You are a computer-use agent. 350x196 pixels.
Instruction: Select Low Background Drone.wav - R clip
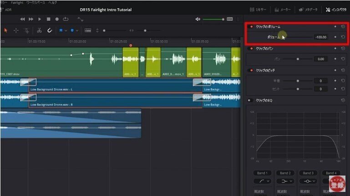(116, 101)
